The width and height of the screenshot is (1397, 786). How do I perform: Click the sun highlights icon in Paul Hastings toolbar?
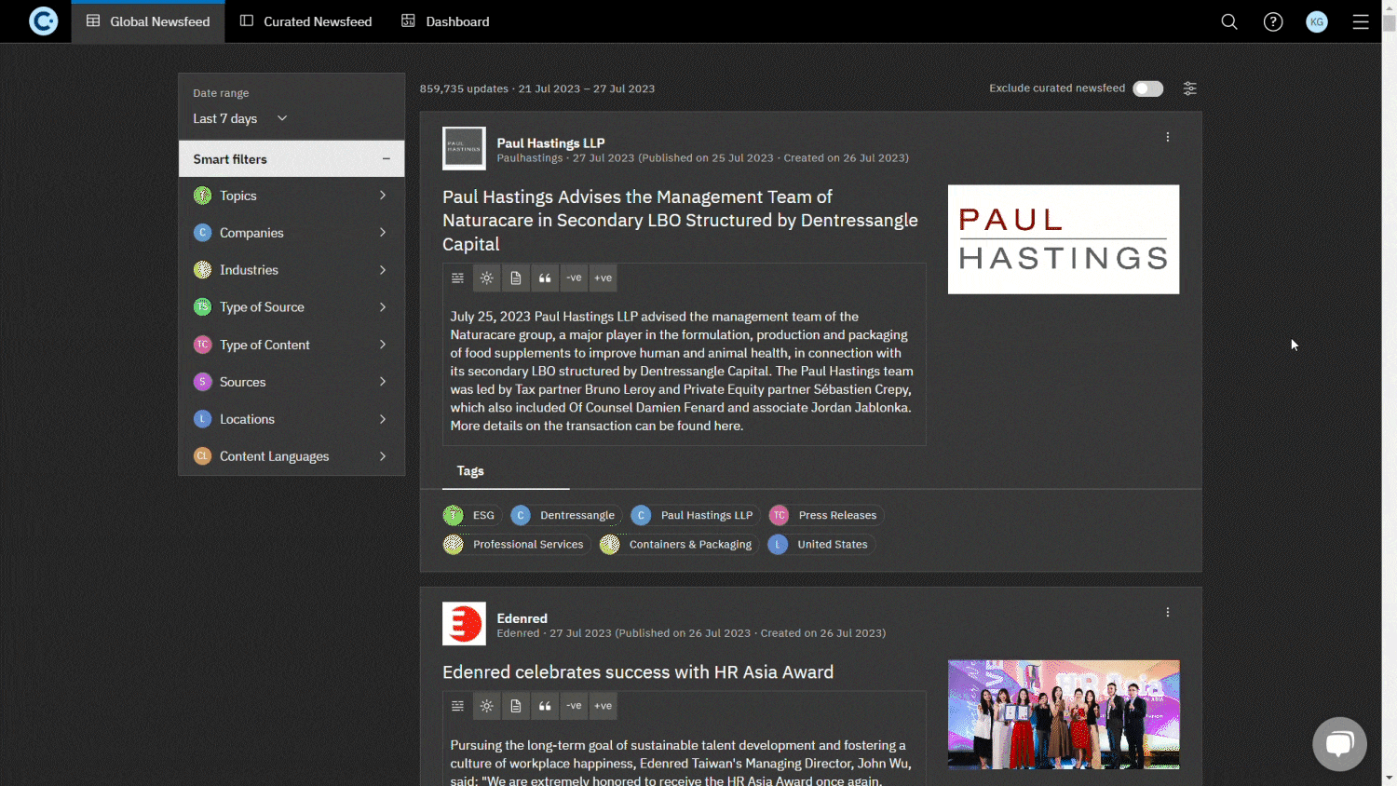486,278
